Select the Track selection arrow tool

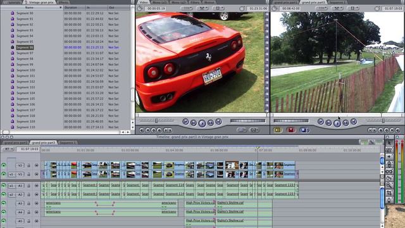pos(389,156)
